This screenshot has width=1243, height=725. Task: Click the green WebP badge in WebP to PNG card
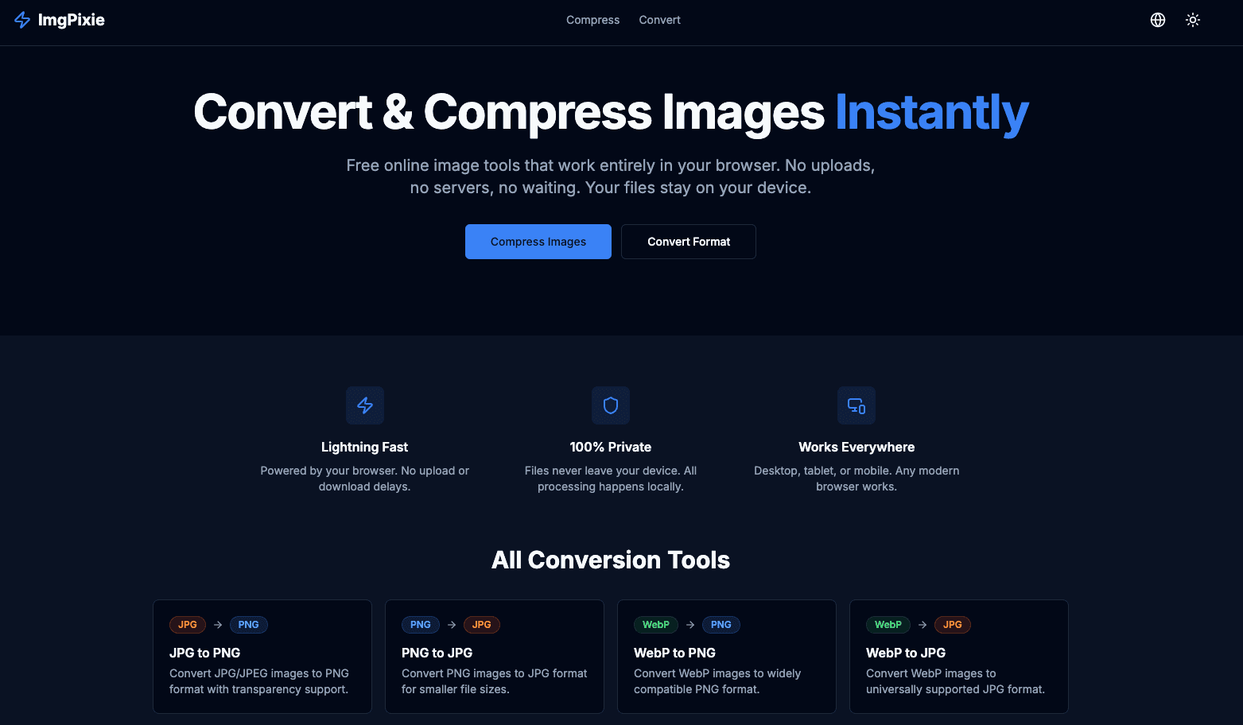click(x=655, y=625)
